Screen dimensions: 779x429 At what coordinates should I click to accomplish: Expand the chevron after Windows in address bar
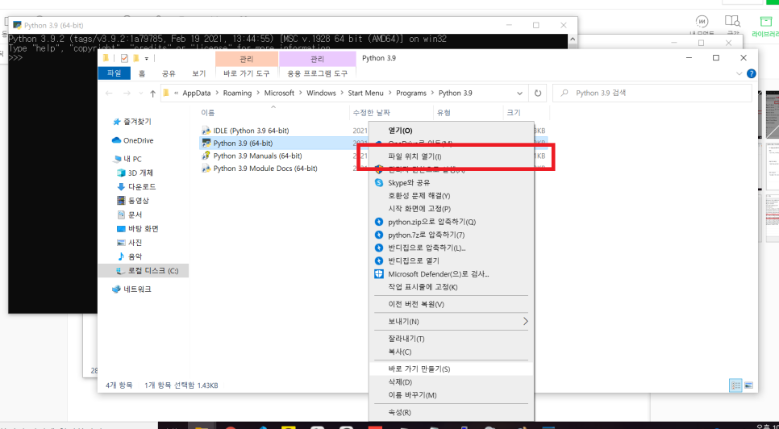(x=342, y=94)
